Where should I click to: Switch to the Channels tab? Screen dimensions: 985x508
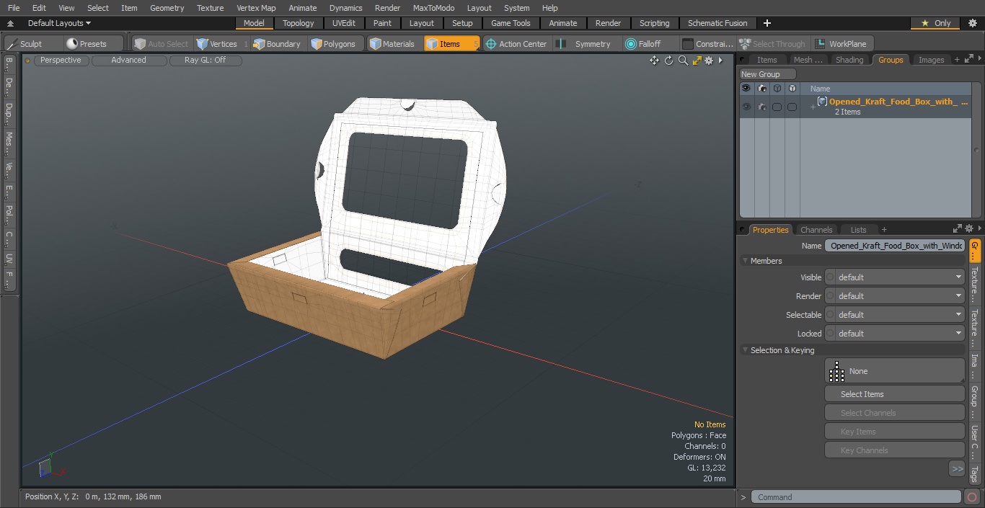[816, 230]
